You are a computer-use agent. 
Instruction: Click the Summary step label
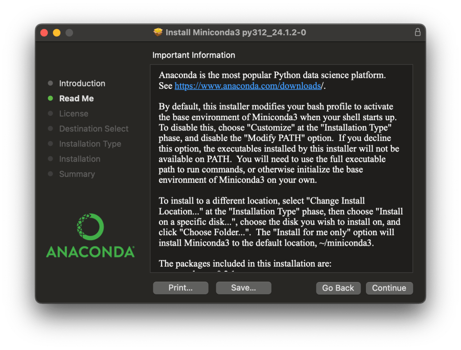(77, 174)
